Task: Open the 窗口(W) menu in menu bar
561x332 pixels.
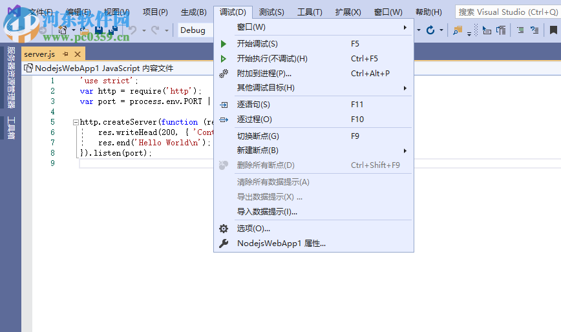Action: (388, 12)
